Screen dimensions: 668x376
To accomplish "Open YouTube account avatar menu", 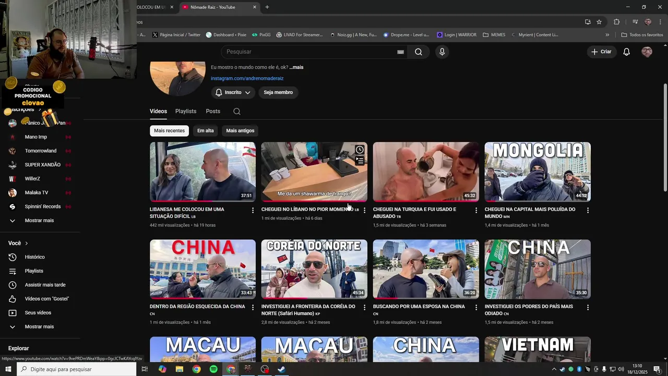I will tap(647, 52).
